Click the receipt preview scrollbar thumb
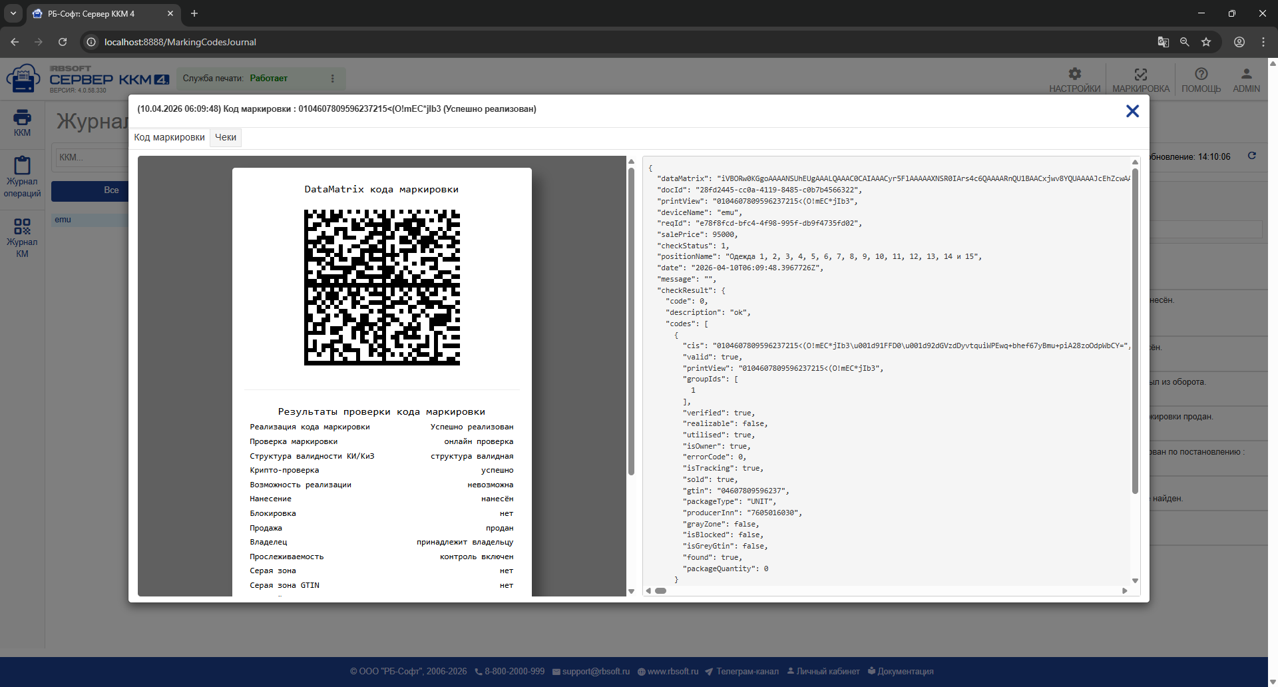The width and height of the screenshot is (1278, 687). pyautogui.click(x=631, y=321)
